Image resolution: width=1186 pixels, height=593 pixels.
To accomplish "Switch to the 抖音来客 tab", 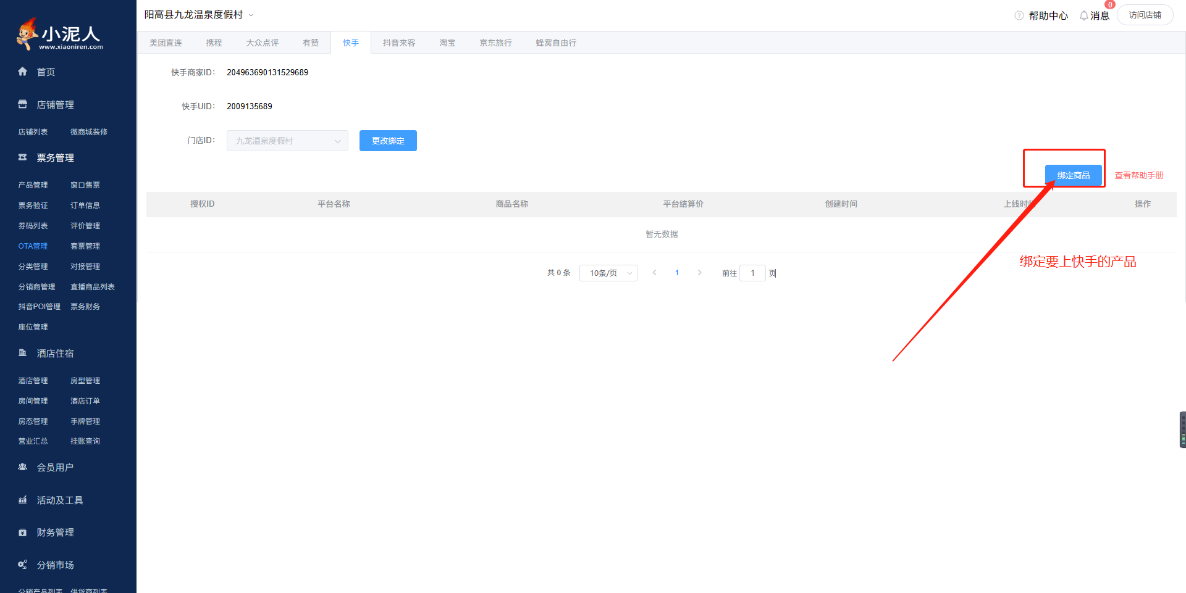I will 398,43.
